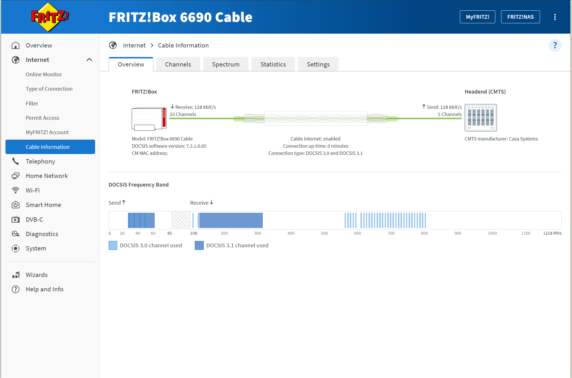Open Online Monitor in the sidebar
This screenshot has width=572, height=378.
tap(44, 74)
